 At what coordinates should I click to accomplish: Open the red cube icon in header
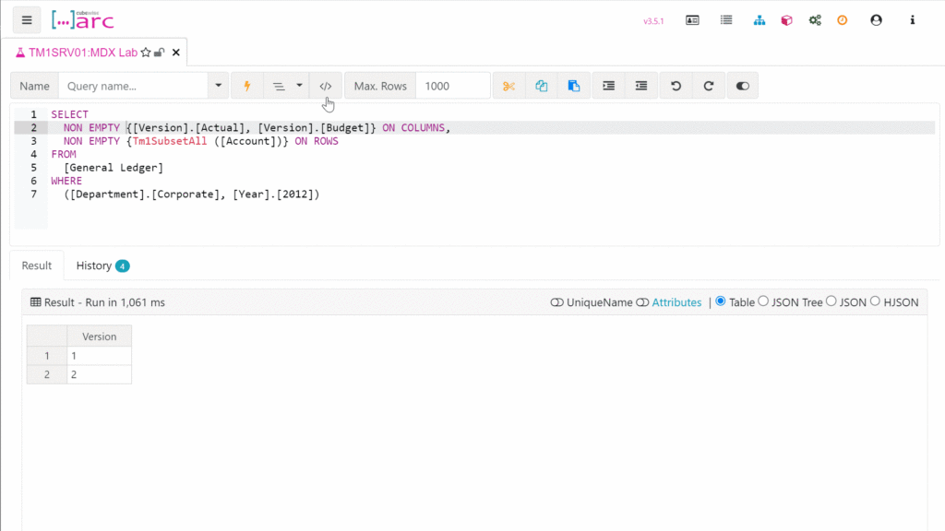(x=786, y=20)
